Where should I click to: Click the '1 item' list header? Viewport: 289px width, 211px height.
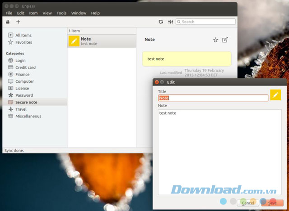pyautogui.click(x=74, y=31)
